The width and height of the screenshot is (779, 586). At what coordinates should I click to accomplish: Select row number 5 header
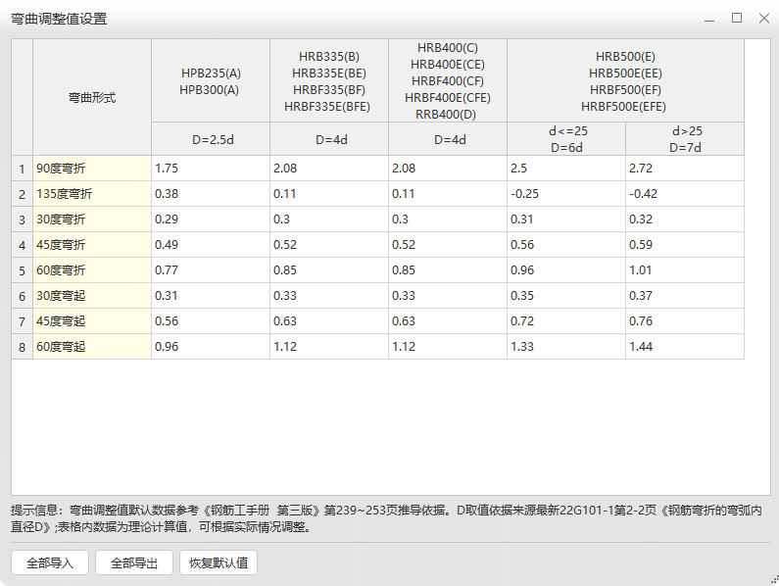pos(22,270)
